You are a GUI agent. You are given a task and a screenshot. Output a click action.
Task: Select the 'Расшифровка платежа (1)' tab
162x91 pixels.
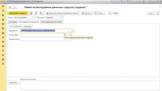pyautogui.click(x=29, y=22)
